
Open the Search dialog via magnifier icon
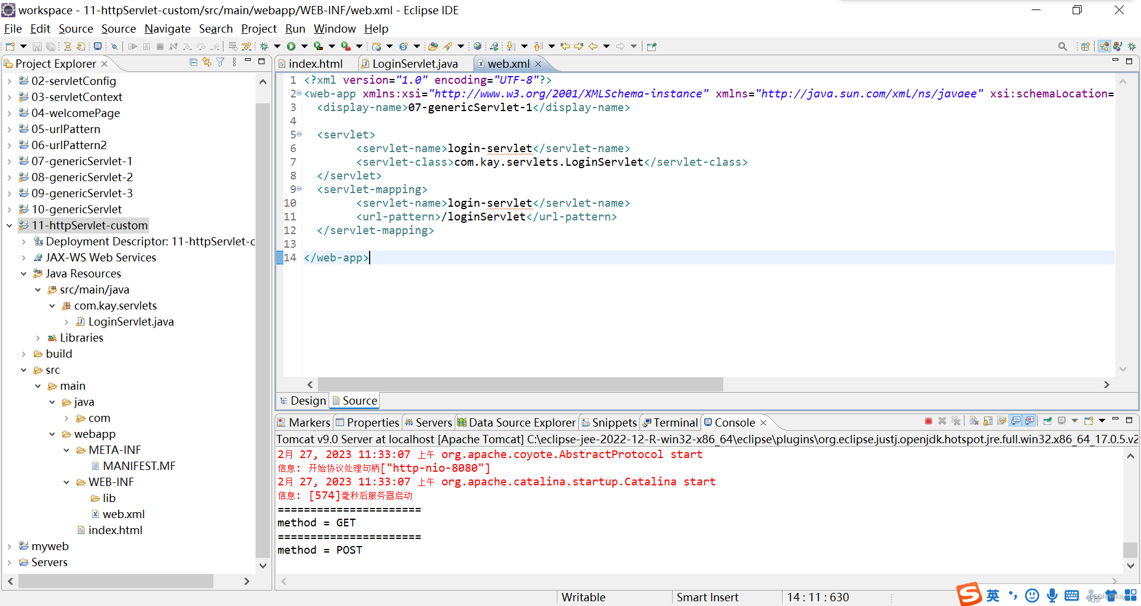pos(1063,46)
